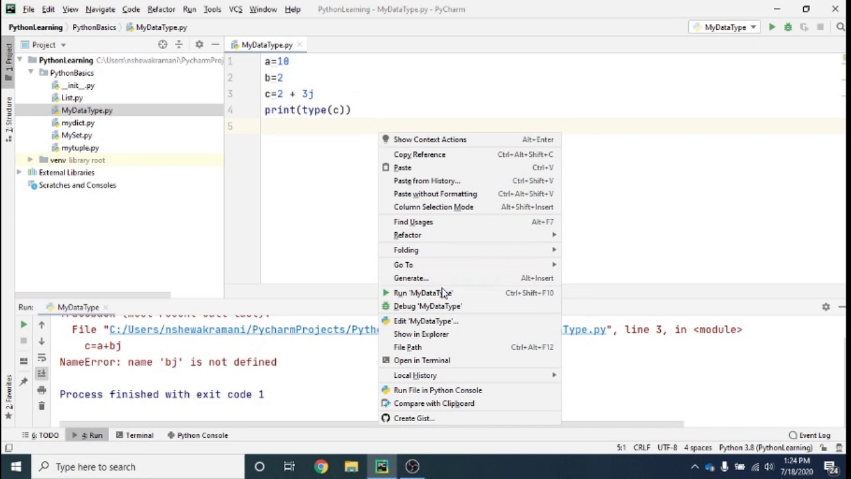Viewport: 851px width, 479px height.
Task: Click the Restore Layout icon in Run panel
Action: 23,361
